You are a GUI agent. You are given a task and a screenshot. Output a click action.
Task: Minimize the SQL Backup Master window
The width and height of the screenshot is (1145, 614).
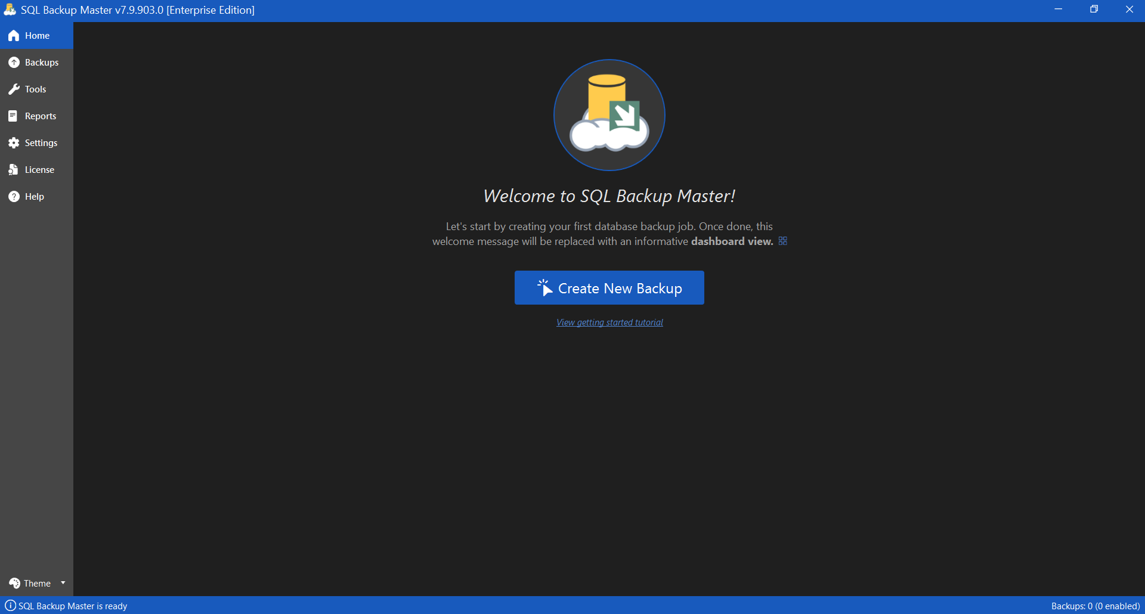pyautogui.click(x=1058, y=10)
